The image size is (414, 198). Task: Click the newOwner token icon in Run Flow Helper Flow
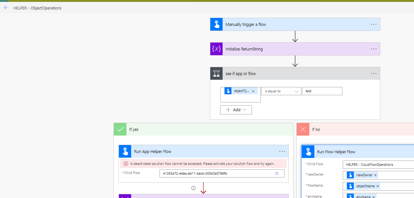coord(351,175)
